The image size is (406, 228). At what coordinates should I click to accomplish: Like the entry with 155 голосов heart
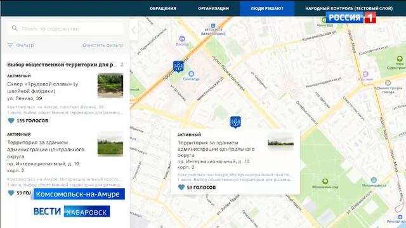click(11, 120)
